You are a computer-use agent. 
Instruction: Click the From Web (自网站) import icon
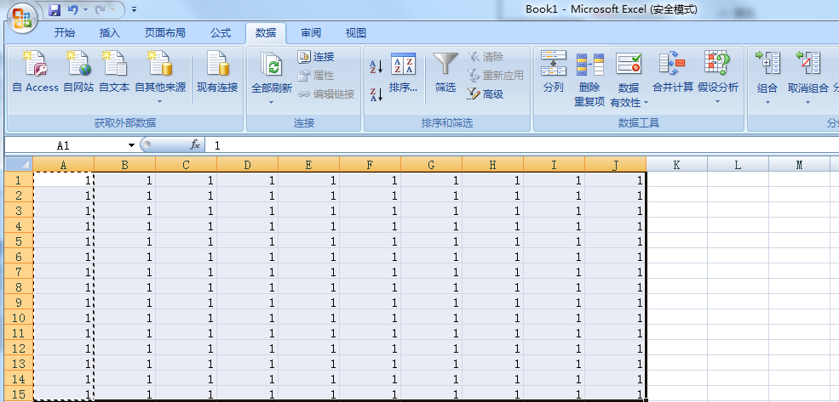(78, 65)
